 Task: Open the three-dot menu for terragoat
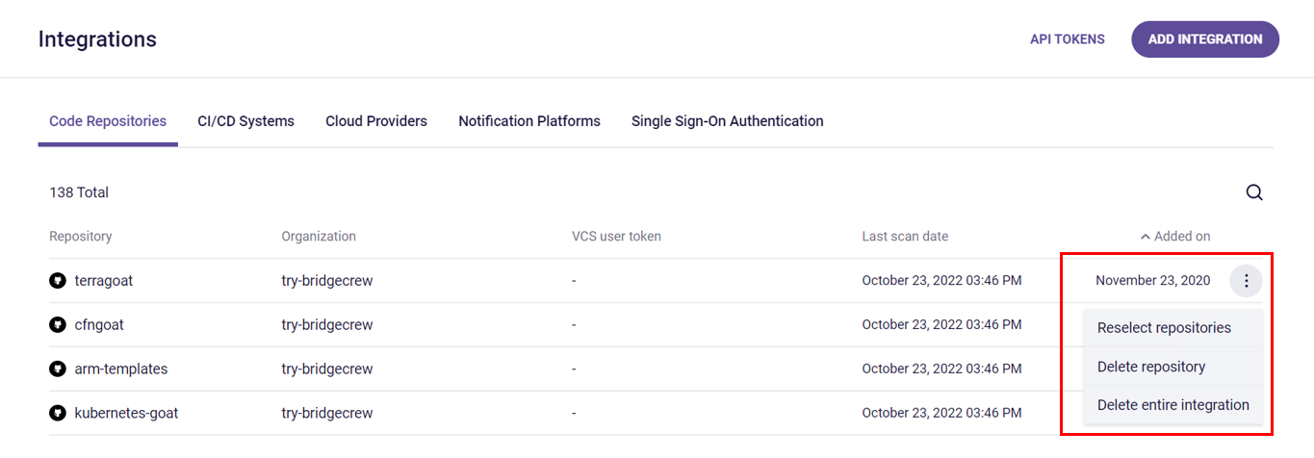coord(1246,281)
